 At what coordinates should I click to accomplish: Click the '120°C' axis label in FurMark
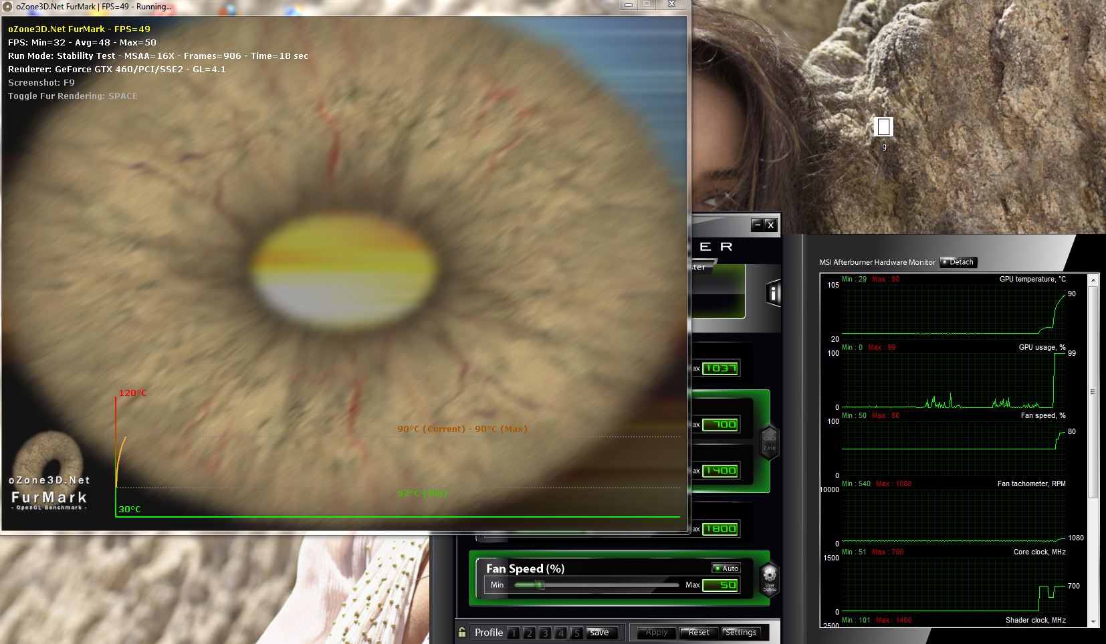pyautogui.click(x=132, y=393)
